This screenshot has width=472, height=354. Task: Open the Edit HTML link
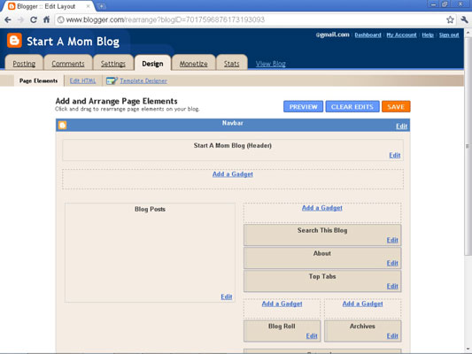(82, 81)
